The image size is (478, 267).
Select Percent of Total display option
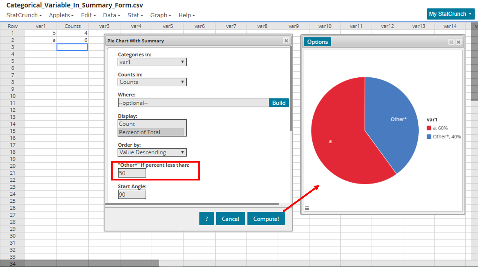click(151, 132)
